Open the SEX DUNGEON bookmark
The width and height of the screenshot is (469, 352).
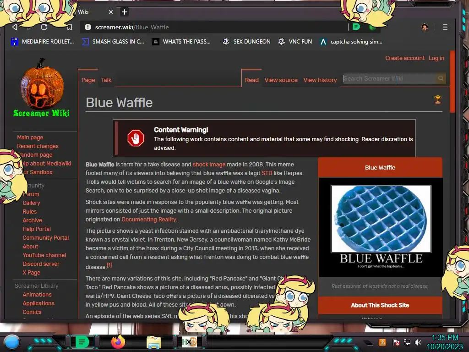[246, 42]
